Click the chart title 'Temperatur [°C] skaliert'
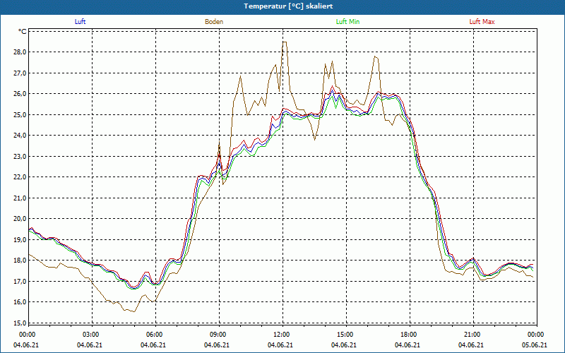 (x=288, y=6)
